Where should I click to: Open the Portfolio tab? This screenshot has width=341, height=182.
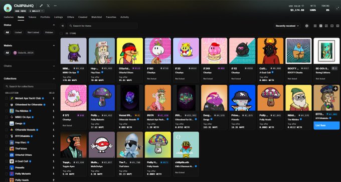pos(45,17)
